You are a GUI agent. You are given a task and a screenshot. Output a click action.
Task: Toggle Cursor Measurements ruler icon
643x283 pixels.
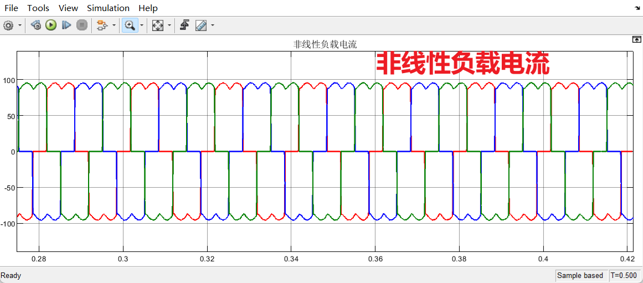(201, 25)
